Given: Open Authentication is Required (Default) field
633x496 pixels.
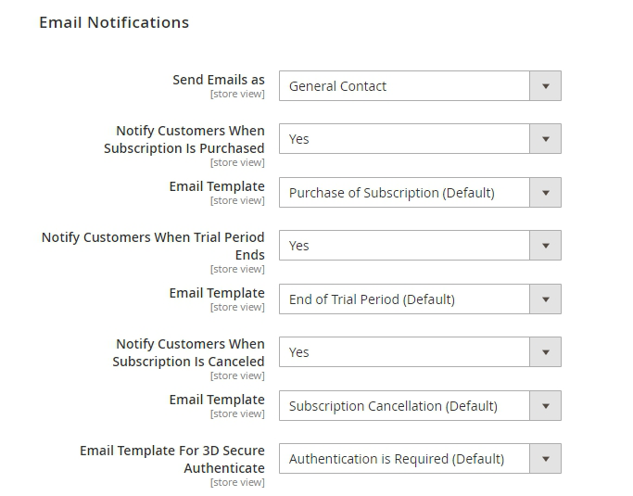Looking at the screenshot, I should tap(404, 459).
